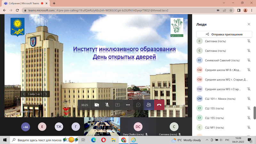
Task: Show the meeting chat
Action: [x=138, y=105]
